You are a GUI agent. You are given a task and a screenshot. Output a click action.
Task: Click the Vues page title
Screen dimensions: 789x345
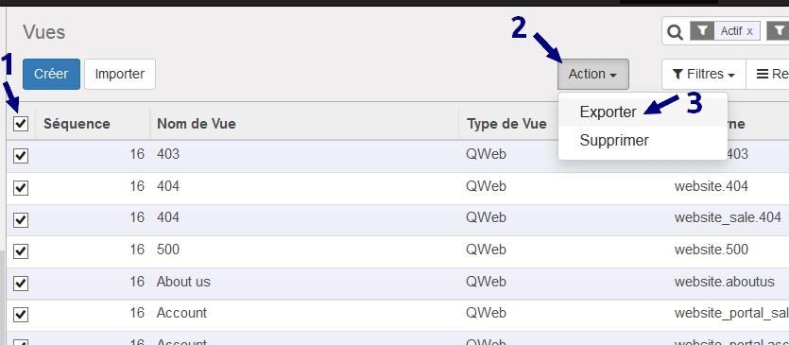click(x=43, y=32)
